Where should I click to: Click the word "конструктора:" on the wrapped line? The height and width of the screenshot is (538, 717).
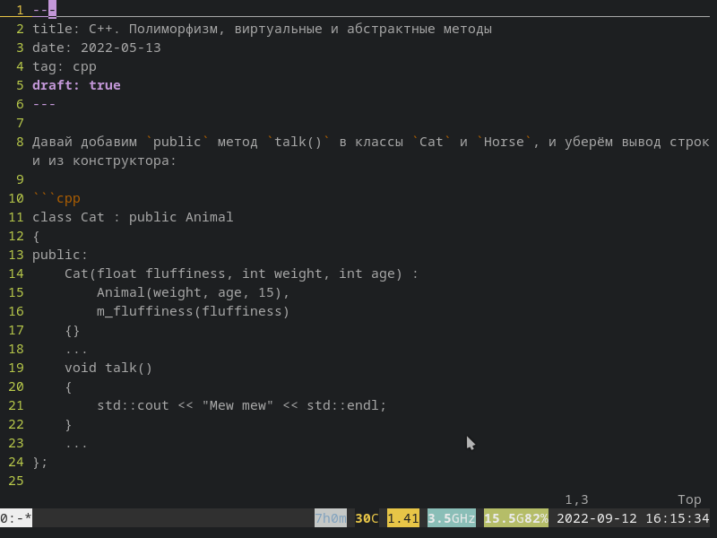click(x=125, y=161)
